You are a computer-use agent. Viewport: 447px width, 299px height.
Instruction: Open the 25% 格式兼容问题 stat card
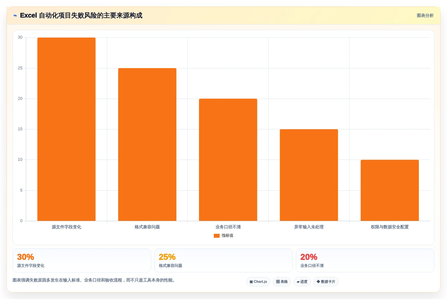pyautogui.click(x=223, y=260)
